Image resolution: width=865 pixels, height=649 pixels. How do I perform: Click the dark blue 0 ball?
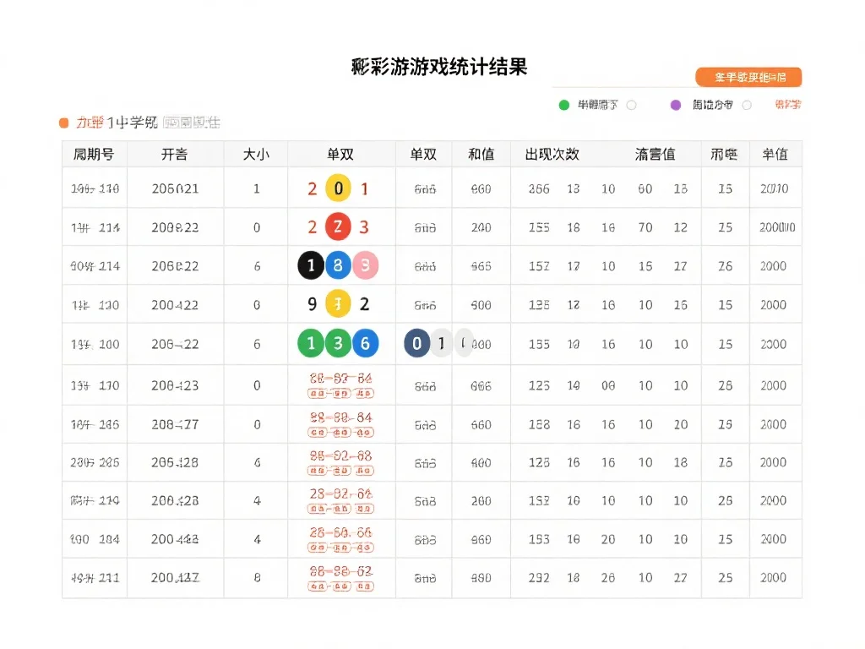coord(417,343)
